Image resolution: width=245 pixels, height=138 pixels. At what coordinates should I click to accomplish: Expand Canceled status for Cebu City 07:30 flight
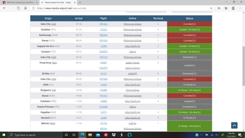(189, 24)
